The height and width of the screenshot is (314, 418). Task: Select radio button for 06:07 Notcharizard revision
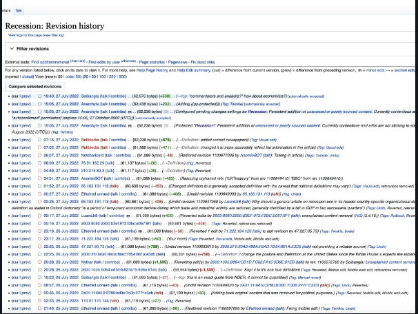coord(39,155)
